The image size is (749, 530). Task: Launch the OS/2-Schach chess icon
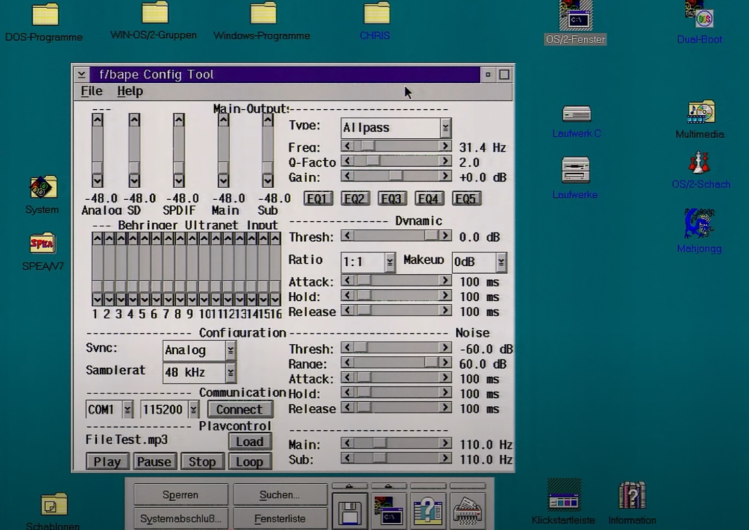(699, 163)
